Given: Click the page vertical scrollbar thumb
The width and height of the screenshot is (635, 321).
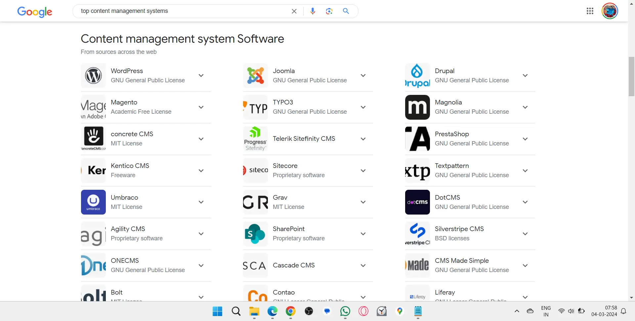Looking at the screenshot, I should (631, 76).
